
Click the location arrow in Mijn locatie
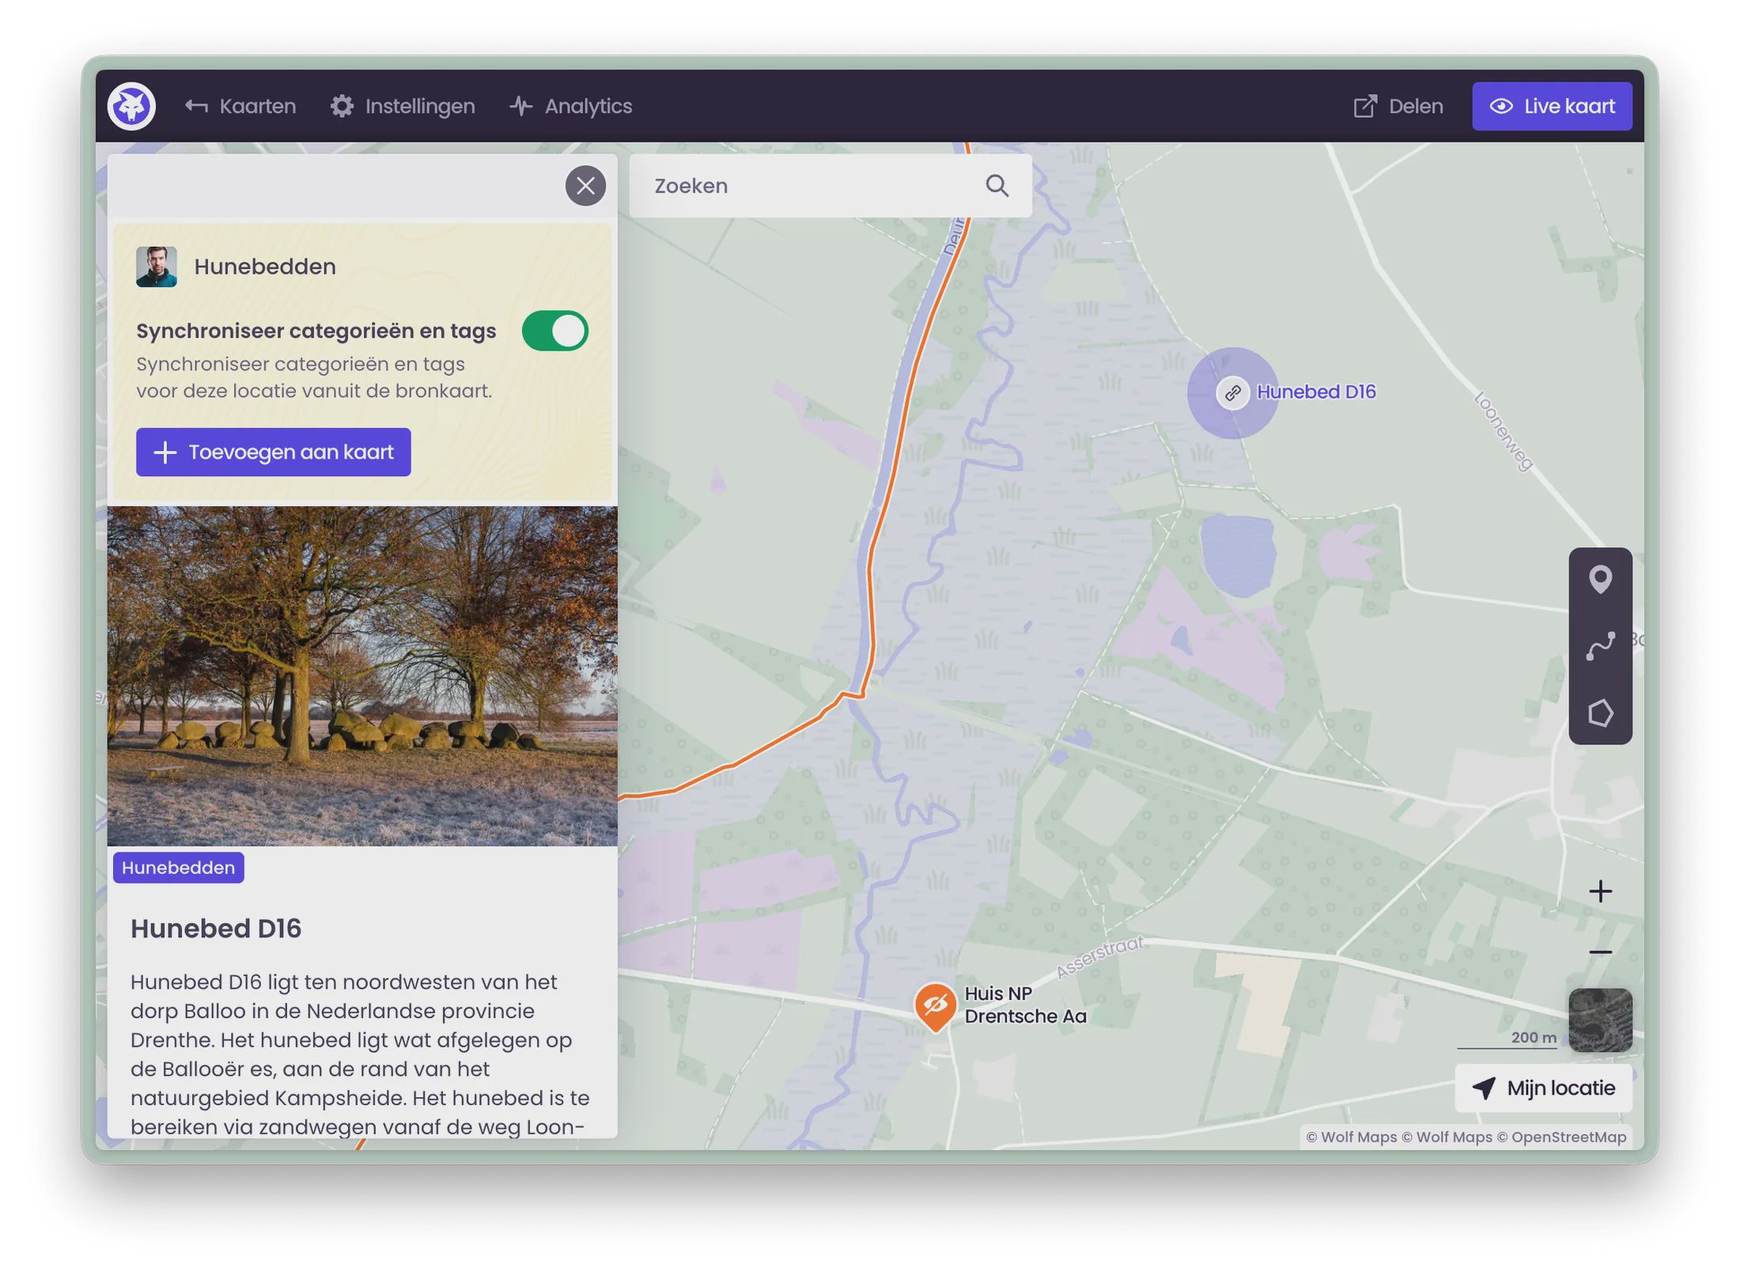(1484, 1088)
